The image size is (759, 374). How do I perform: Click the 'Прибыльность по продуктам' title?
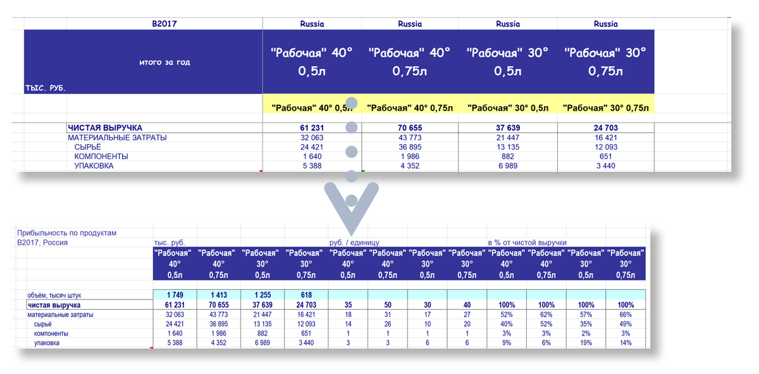pos(67,233)
